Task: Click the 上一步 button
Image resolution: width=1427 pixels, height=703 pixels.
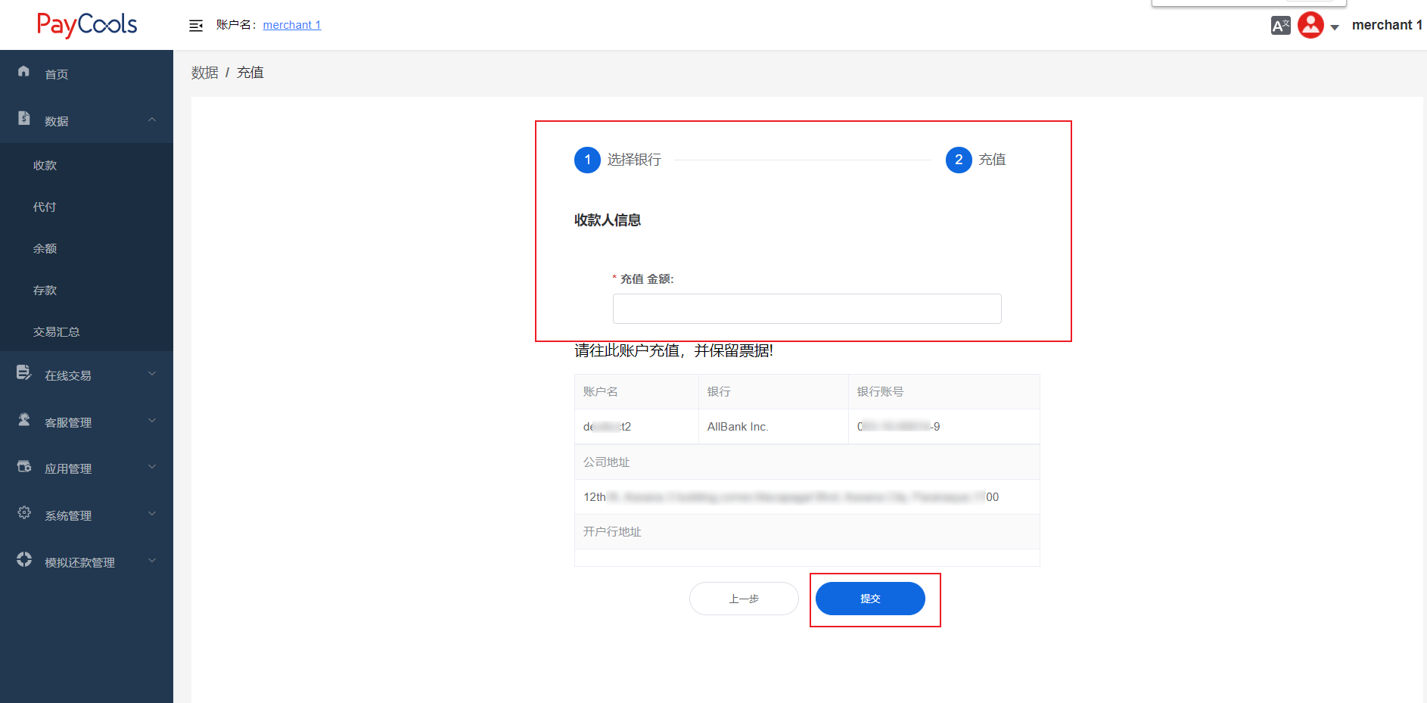Action: pyautogui.click(x=744, y=599)
